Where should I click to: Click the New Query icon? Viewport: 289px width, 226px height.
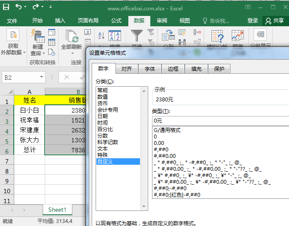pos(38,36)
